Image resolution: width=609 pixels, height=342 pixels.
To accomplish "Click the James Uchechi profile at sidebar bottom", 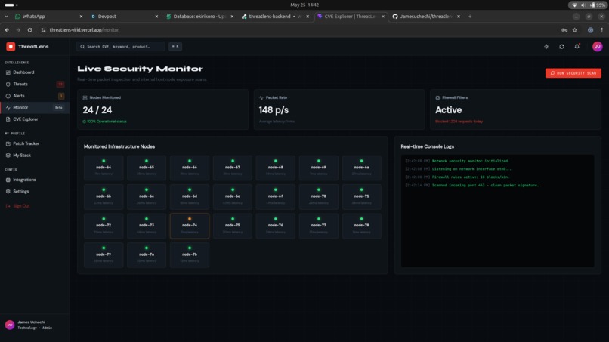I will (x=35, y=325).
